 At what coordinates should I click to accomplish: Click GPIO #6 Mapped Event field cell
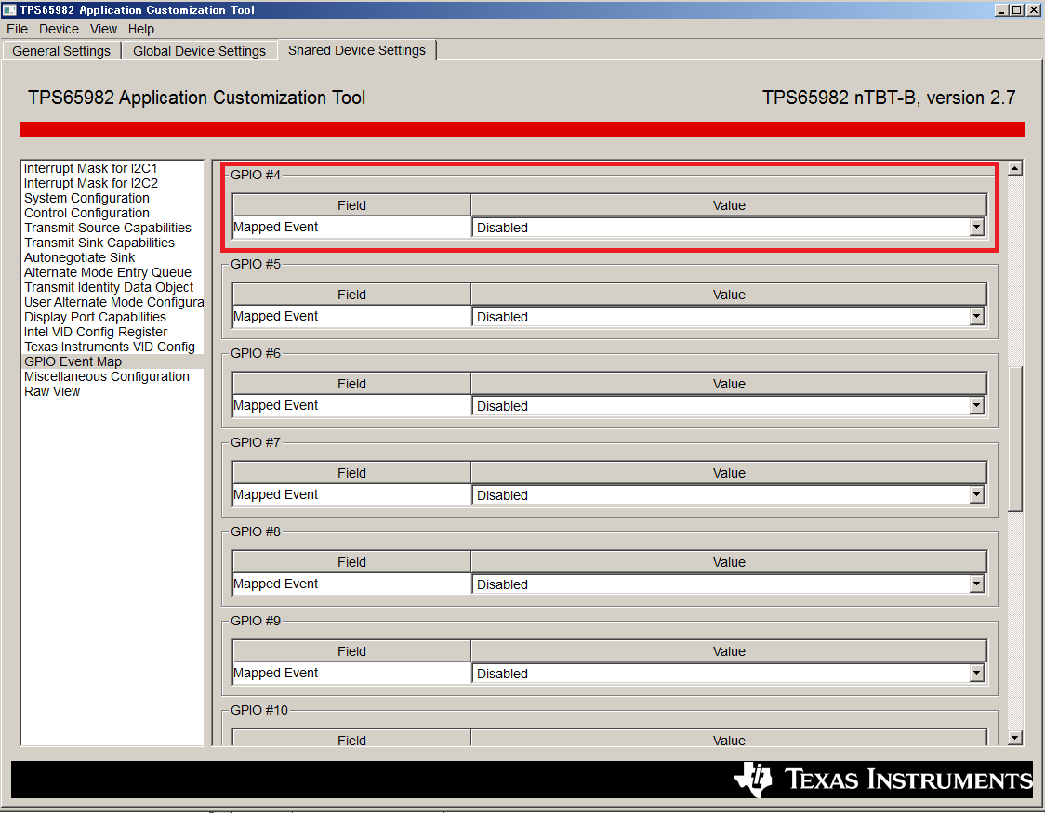pyautogui.click(x=351, y=405)
